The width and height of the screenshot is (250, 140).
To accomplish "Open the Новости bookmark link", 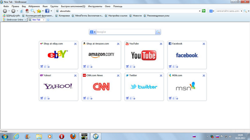I will pyautogui.click(x=136, y=16).
